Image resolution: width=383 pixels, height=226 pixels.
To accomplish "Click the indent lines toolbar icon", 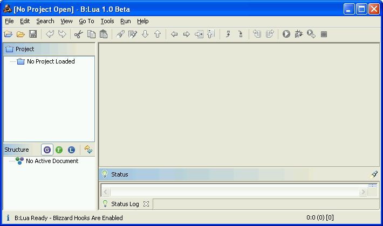I will click(x=270, y=34).
